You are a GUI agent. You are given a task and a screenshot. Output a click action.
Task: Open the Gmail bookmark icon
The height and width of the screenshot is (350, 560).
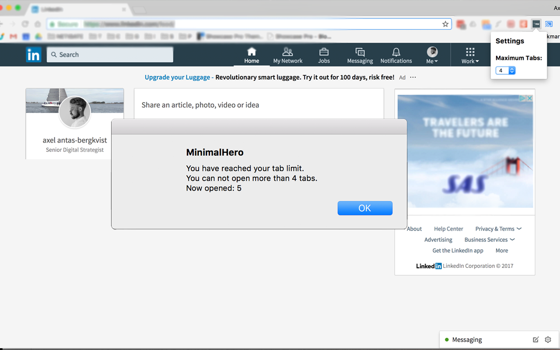tap(14, 36)
